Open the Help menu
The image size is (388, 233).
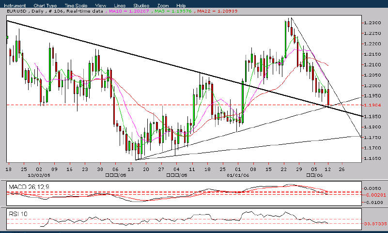181,5
